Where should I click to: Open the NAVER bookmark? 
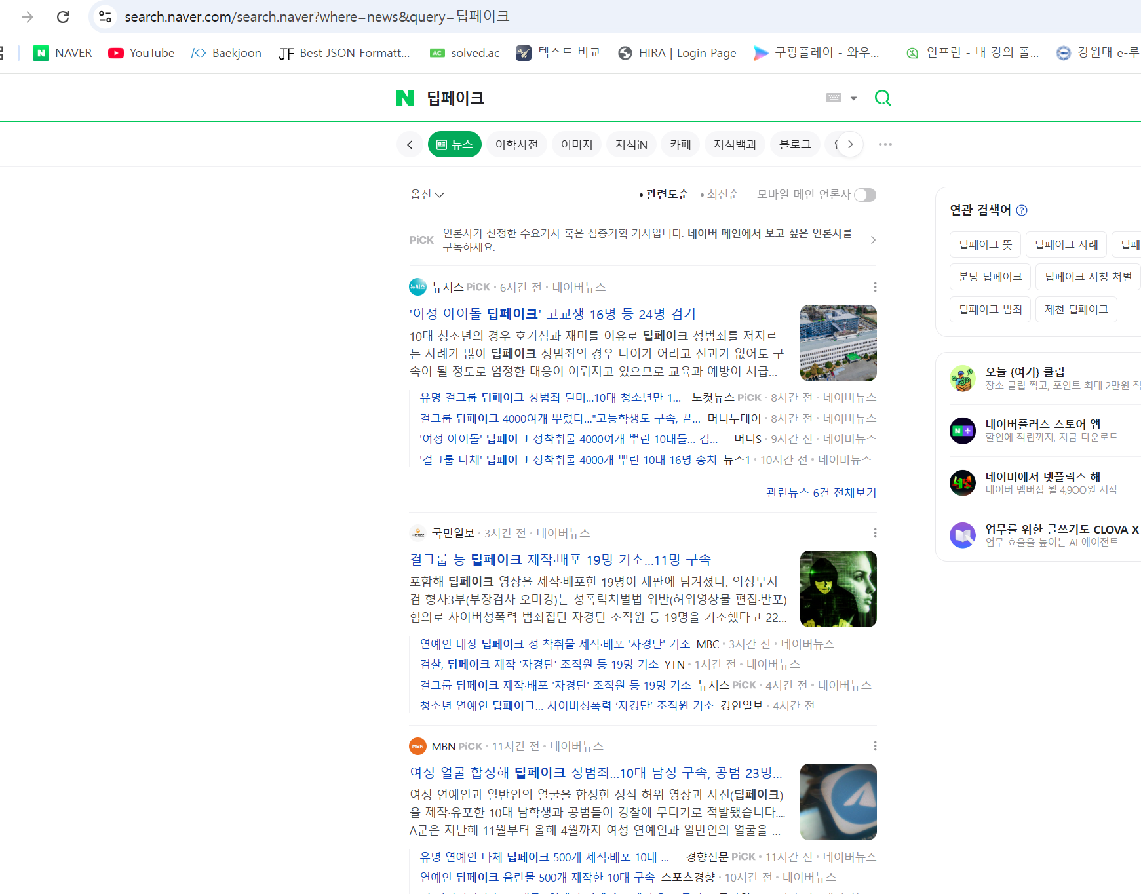click(x=63, y=53)
